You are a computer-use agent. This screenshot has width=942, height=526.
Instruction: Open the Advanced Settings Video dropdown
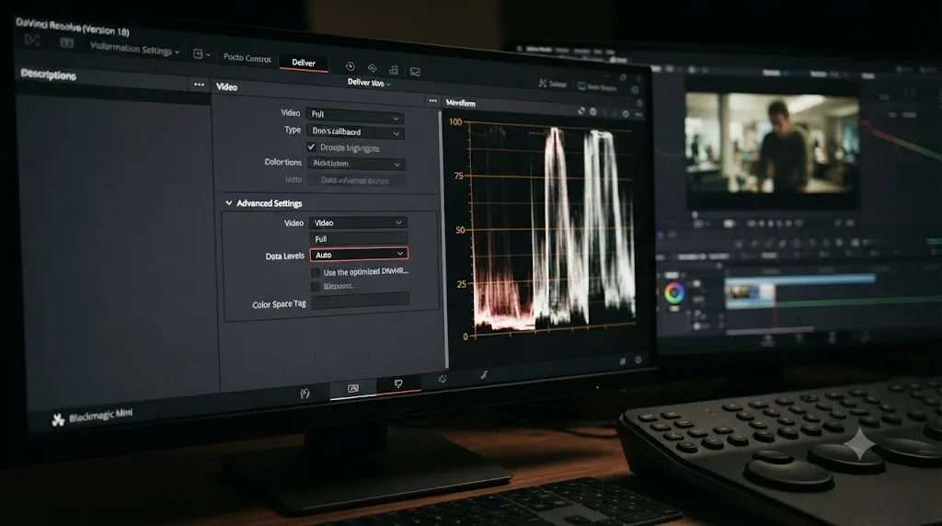[358, 223]
